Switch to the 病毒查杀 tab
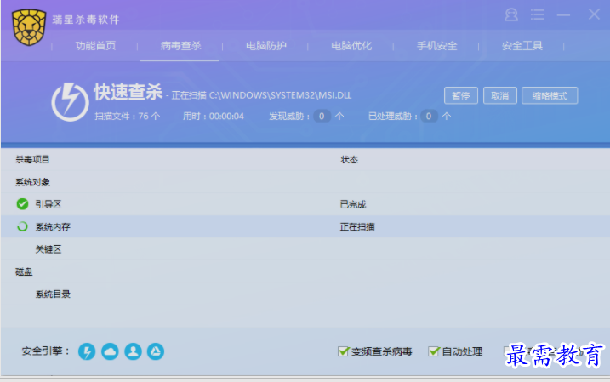 (x=180, y=46)
